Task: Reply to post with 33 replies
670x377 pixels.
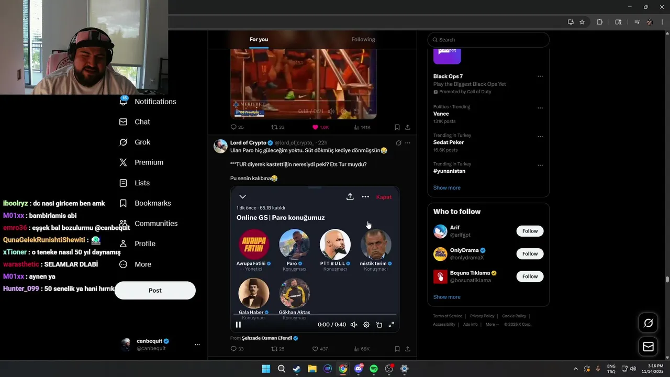Action: (237, 349)
